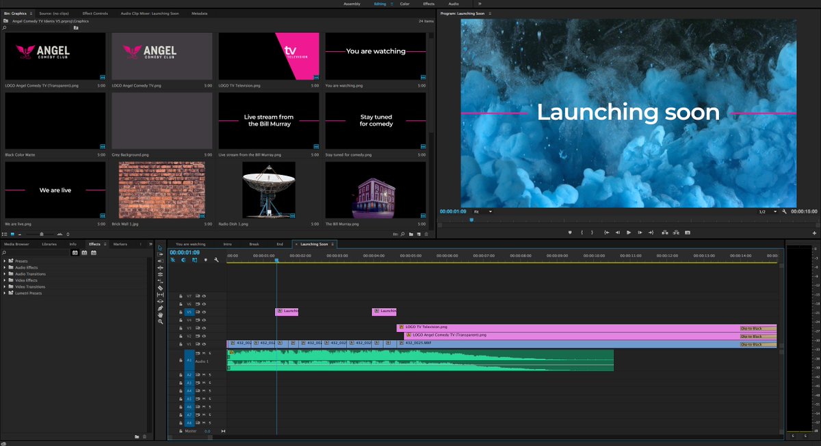Viewport: 821px width, 446px height.
Task: Toggle track targeting for A1
Action: 190,360
